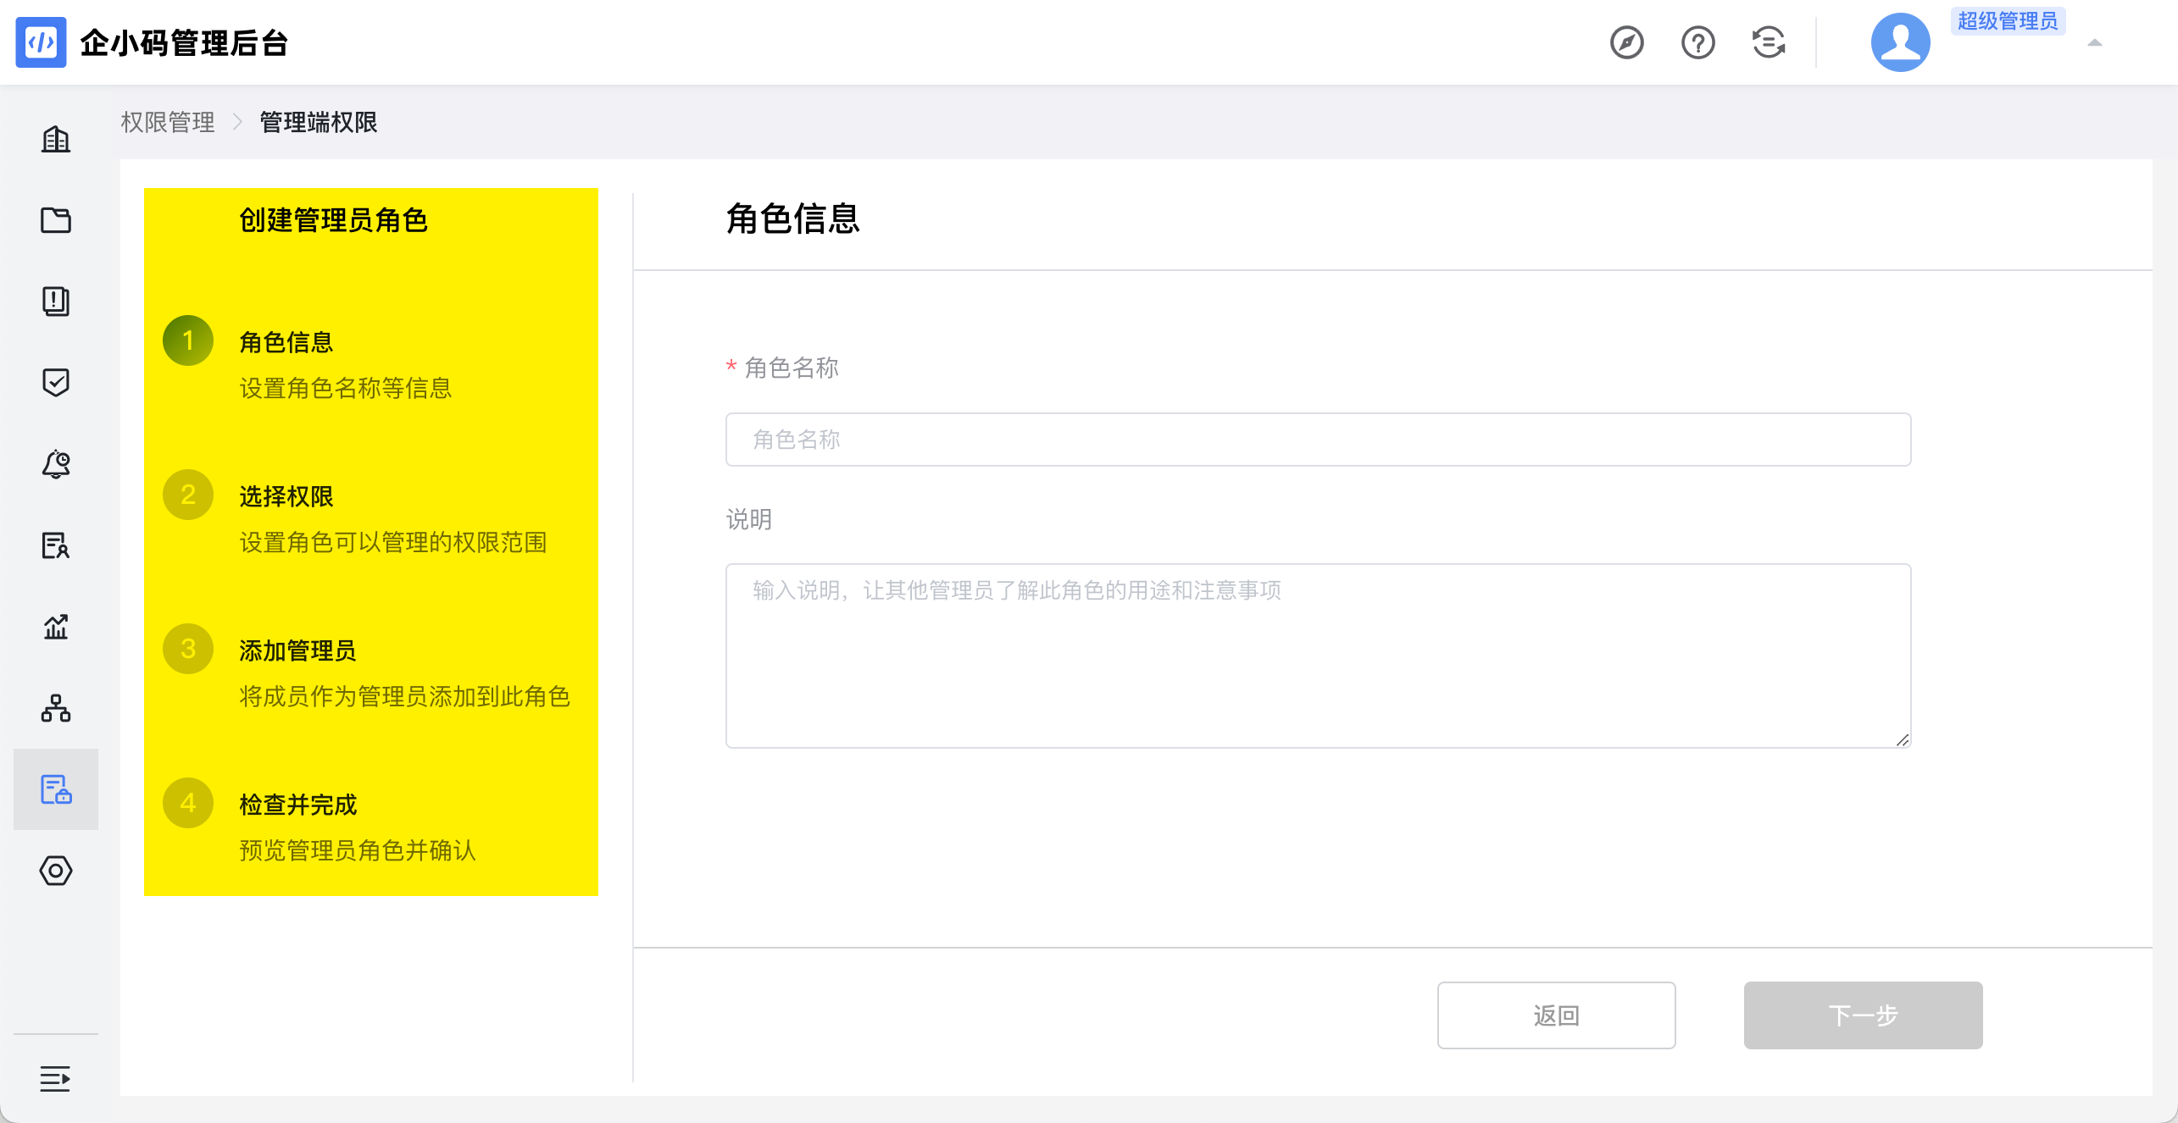This screenshot has width=2178, height=1123.
Task: Open the document-with-user sidebar icon
Action: click(x=56, y=545)
